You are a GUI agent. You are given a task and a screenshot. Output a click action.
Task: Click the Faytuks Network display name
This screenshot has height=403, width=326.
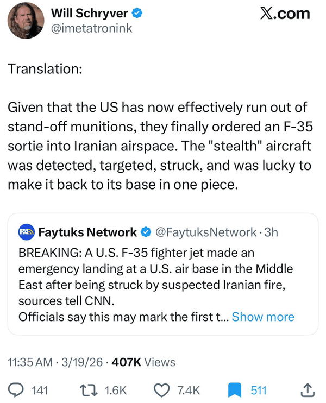point(87,232)
